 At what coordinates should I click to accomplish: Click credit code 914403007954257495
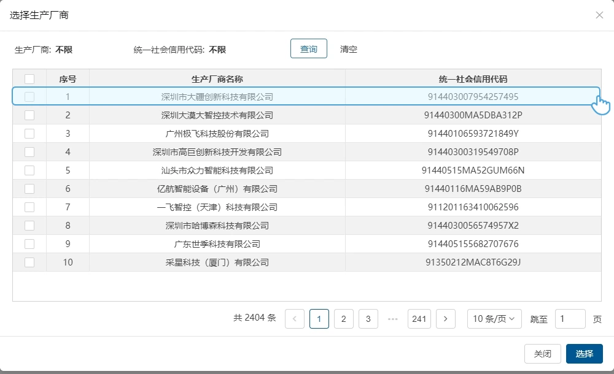click(473, 97)
